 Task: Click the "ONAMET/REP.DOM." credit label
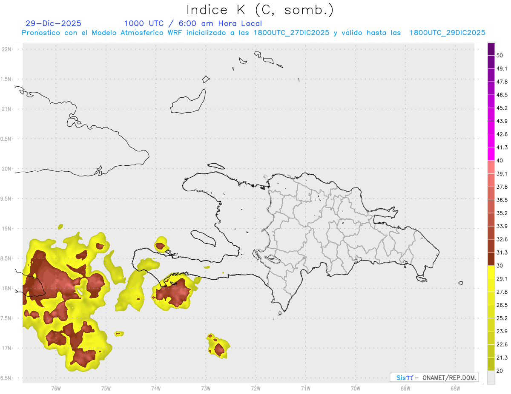tap(449, 377)
